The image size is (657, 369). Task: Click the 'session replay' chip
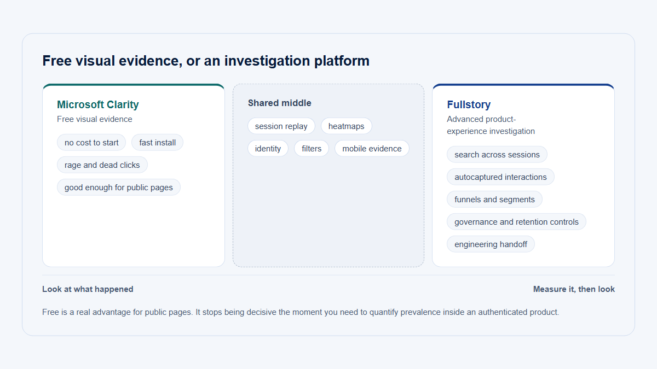click(x=281, y=126)
